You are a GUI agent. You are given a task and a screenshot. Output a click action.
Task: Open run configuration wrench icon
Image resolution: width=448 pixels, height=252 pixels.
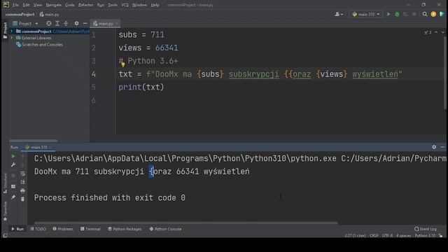pos(13,165)
